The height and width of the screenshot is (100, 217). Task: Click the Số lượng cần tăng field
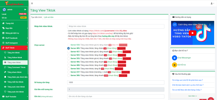(x=116, y=82)
